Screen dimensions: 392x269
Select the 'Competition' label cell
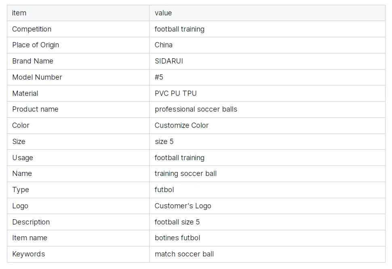(x=32, y=29)
